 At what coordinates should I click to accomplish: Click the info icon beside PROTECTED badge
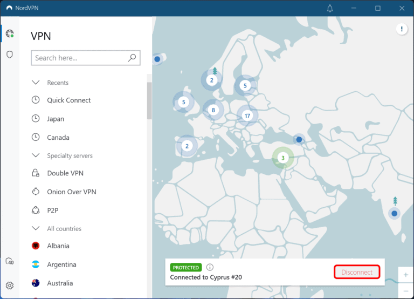(210, 267)
